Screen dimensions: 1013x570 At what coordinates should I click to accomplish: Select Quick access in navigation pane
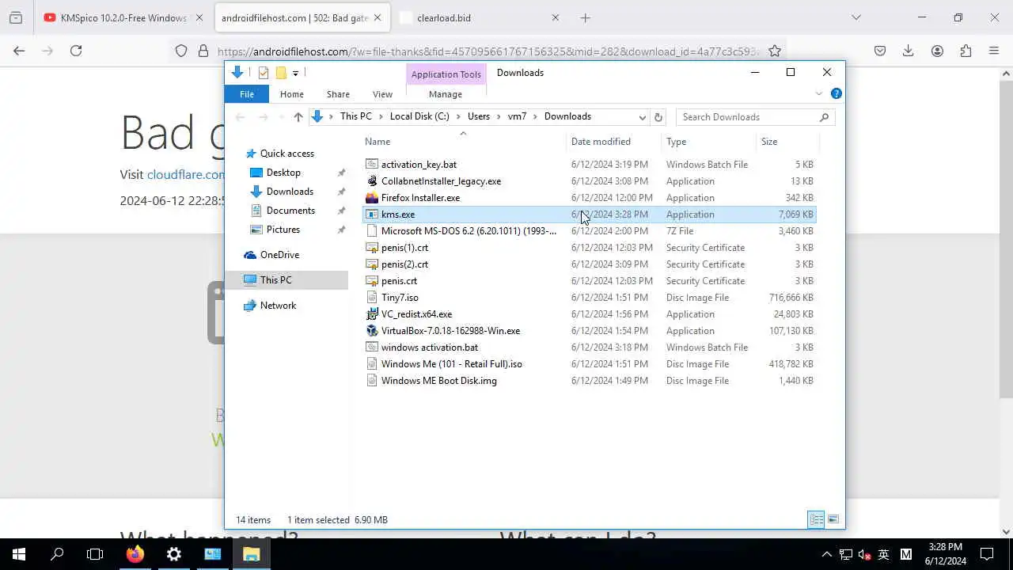[286, 154]
